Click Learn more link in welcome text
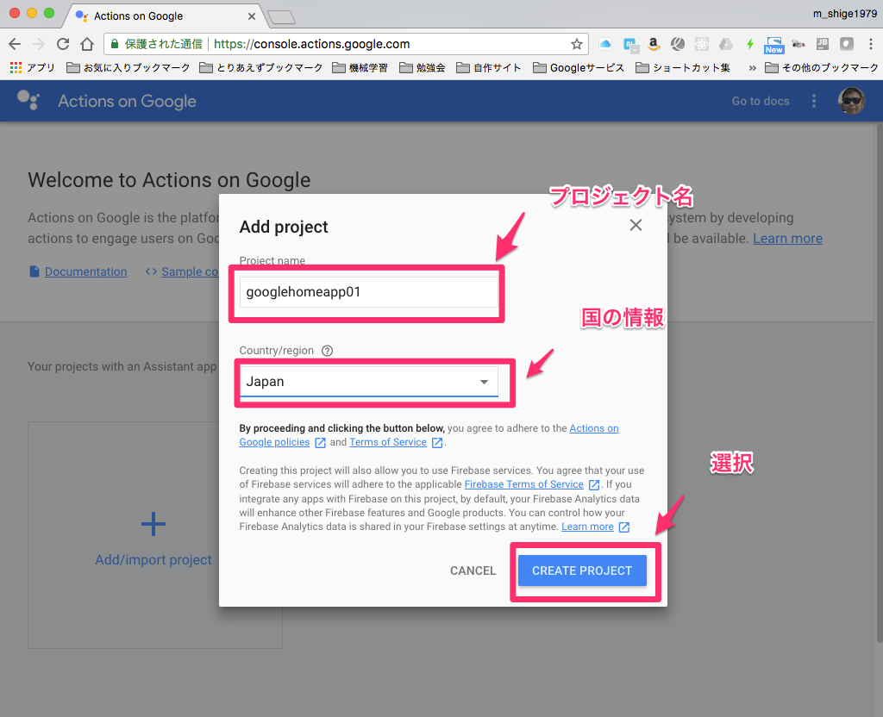This screenshot has width=883, height=717. (787, 238)
